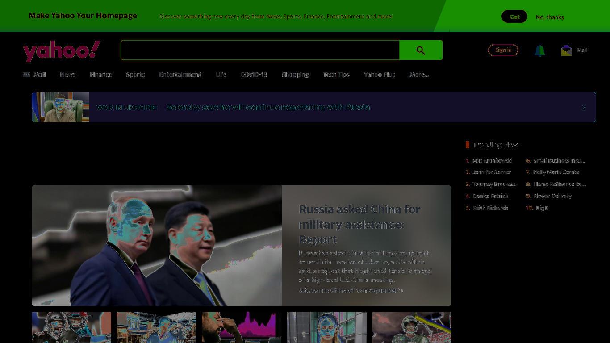Click the Yahoo logo
610x343 pixels.
(62, 51)
